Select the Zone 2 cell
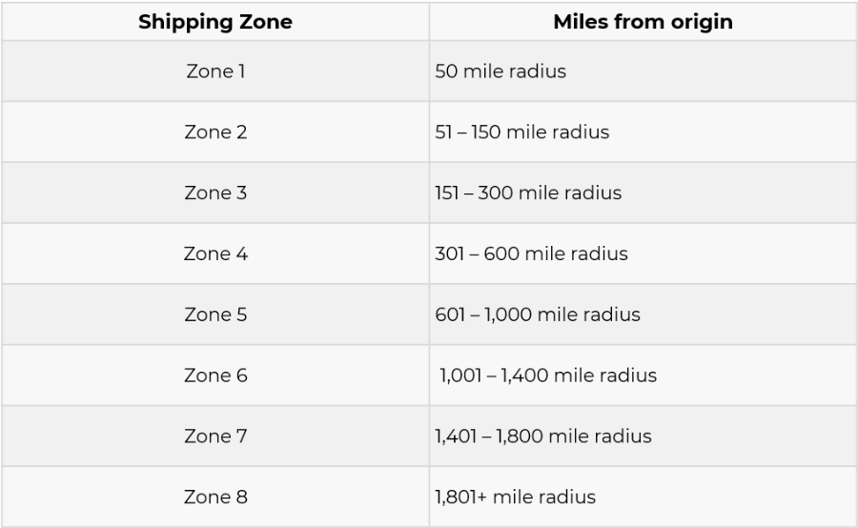The height and width of the screenshot is (528, 858). point(214,132)
